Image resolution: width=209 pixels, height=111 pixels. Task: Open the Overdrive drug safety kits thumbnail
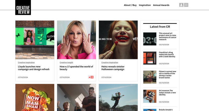click(150, 58)
